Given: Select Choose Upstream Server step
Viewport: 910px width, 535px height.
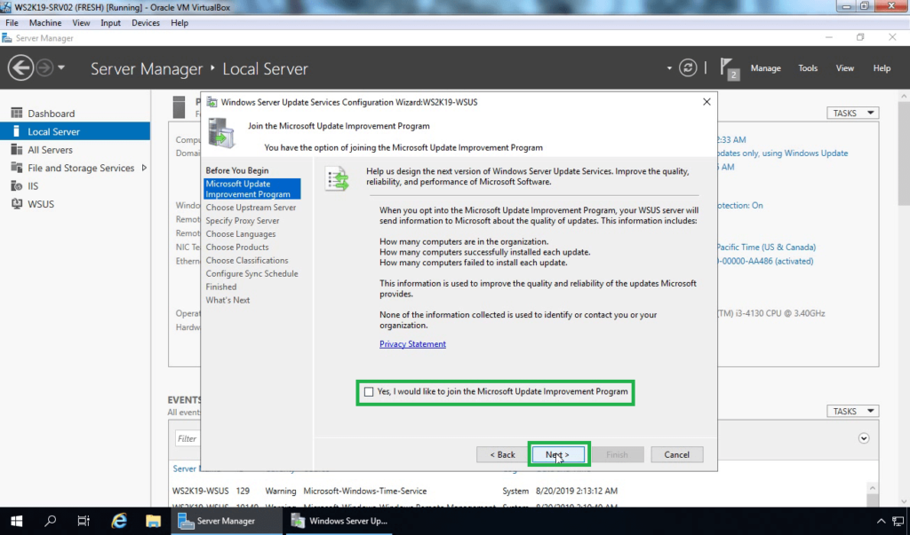Looking at the screenshot, I should tap(251, 207).
